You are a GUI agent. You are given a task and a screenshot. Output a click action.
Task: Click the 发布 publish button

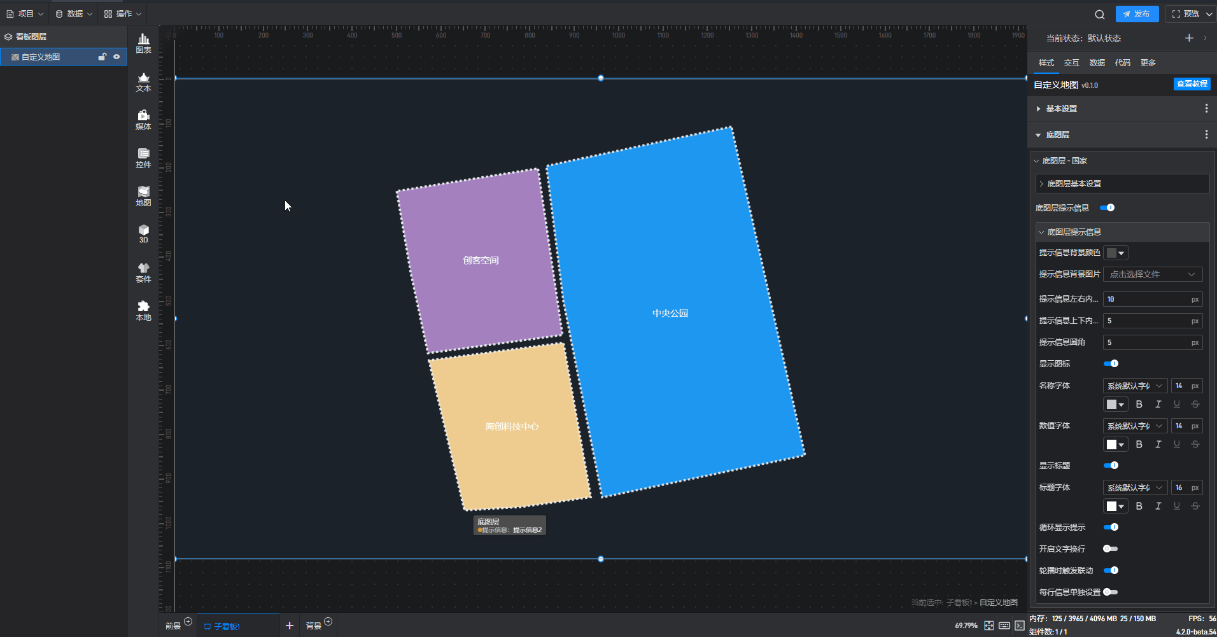(1137, 14)
